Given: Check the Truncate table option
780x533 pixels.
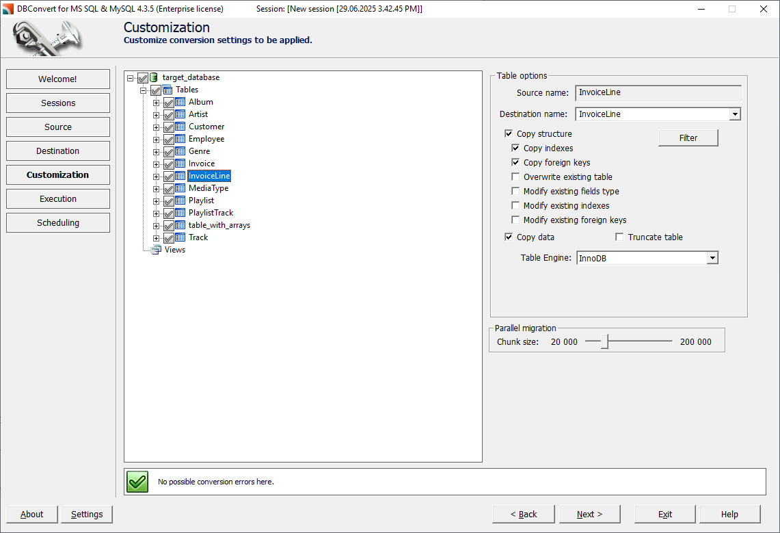Looking at the screenshot, I should pos(619,237).
